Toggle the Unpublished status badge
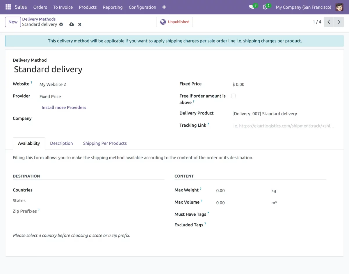The image size is (349, 274). (174, 22)
